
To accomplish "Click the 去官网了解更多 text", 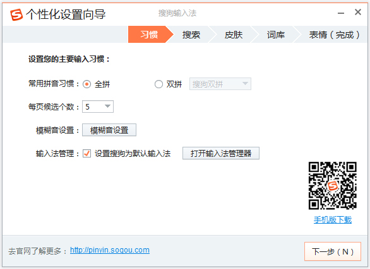I will pos(38,251).
